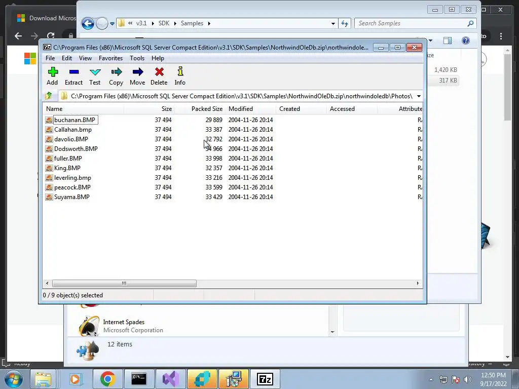Toggle the Explorer preview pane icon

448,41
